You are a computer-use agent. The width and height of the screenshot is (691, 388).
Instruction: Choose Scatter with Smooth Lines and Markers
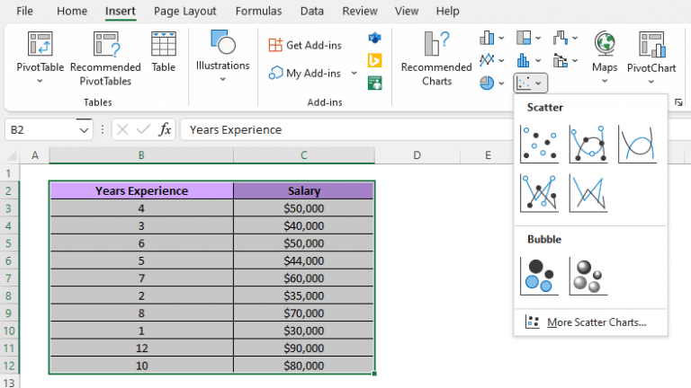point(588,144)
